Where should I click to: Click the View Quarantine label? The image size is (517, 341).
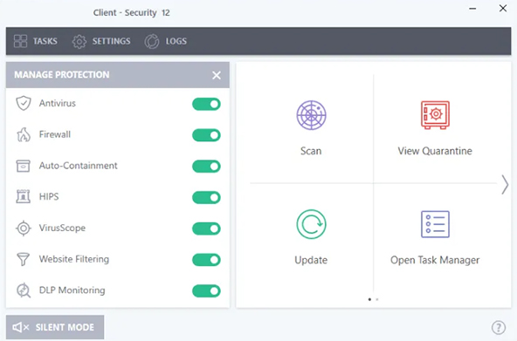[x=435, y=151]
